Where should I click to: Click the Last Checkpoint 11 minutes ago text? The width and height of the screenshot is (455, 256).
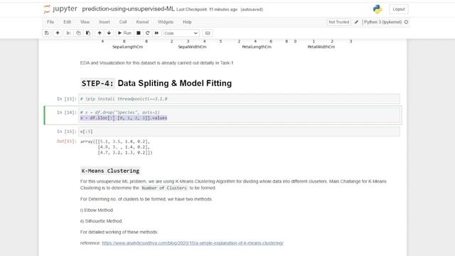point(207,9)
